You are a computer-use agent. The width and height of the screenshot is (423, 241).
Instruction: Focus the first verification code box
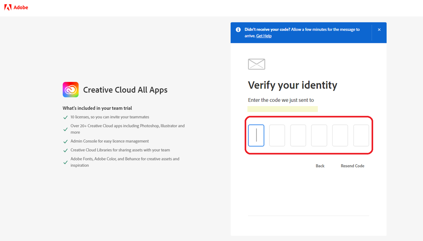click(x=256, y=135)
